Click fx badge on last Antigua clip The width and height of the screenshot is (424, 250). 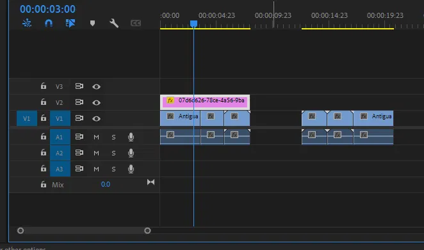click(364, 116)
